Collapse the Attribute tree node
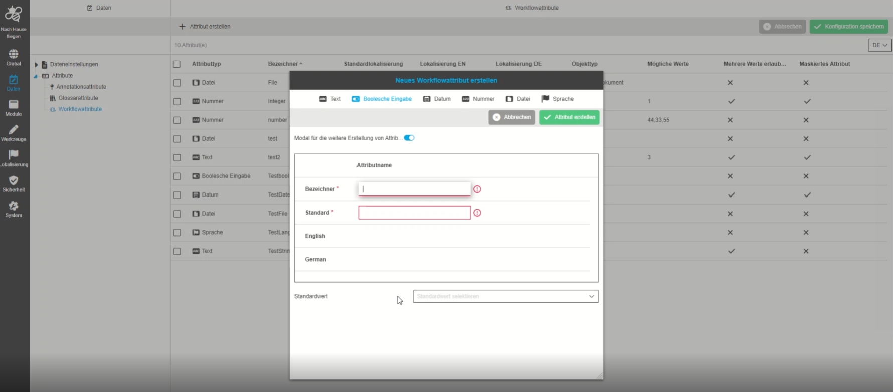Screen dimensions: 893x392 click(36, 76)
